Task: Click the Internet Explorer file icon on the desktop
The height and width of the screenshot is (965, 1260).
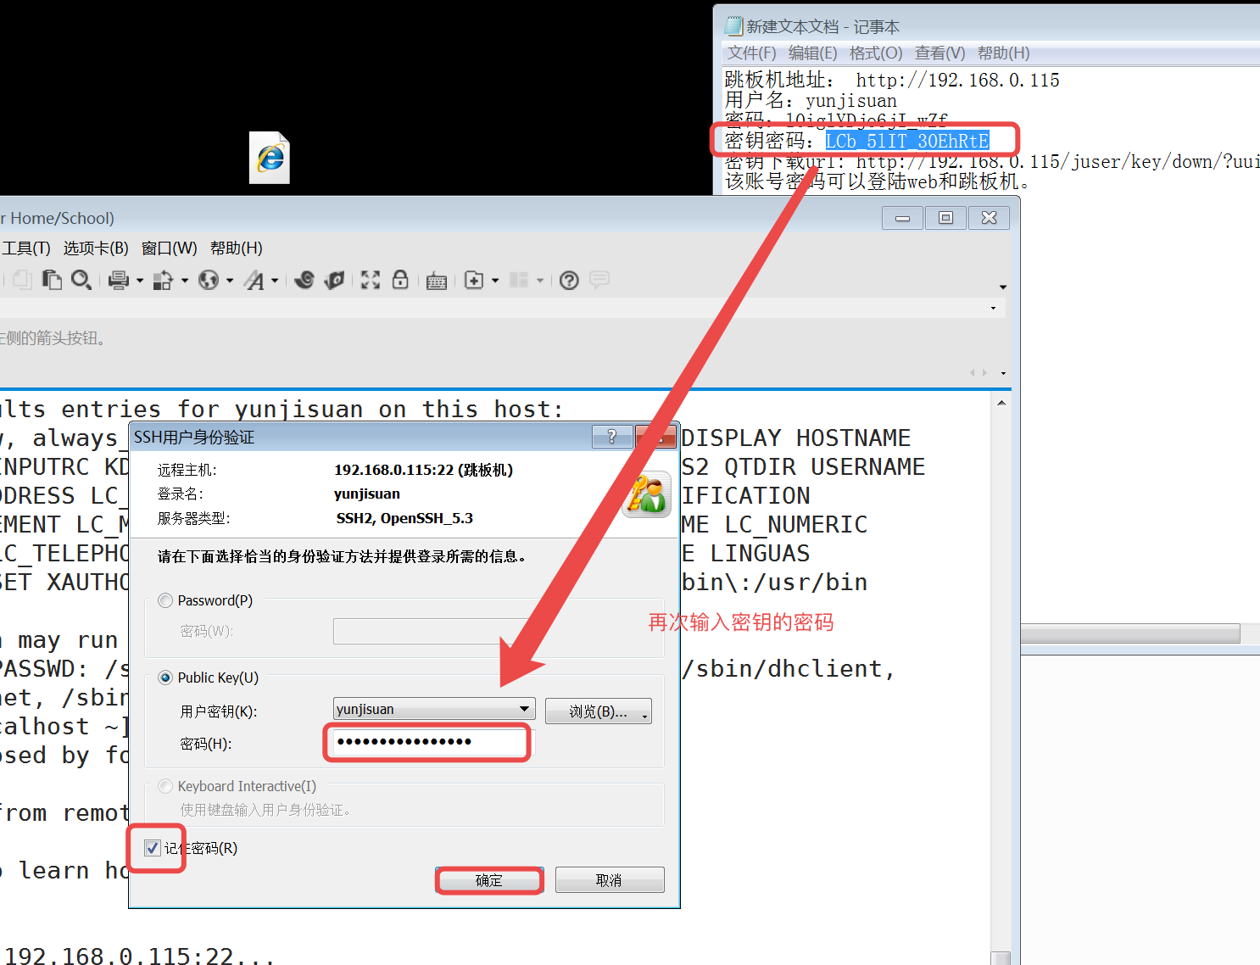Action: point(270,158)
